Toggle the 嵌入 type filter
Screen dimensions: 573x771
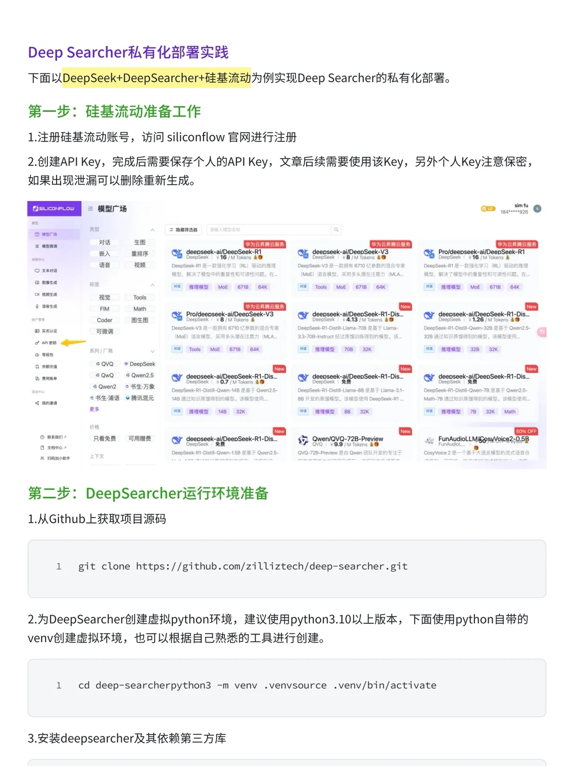[x=105, y=254]
